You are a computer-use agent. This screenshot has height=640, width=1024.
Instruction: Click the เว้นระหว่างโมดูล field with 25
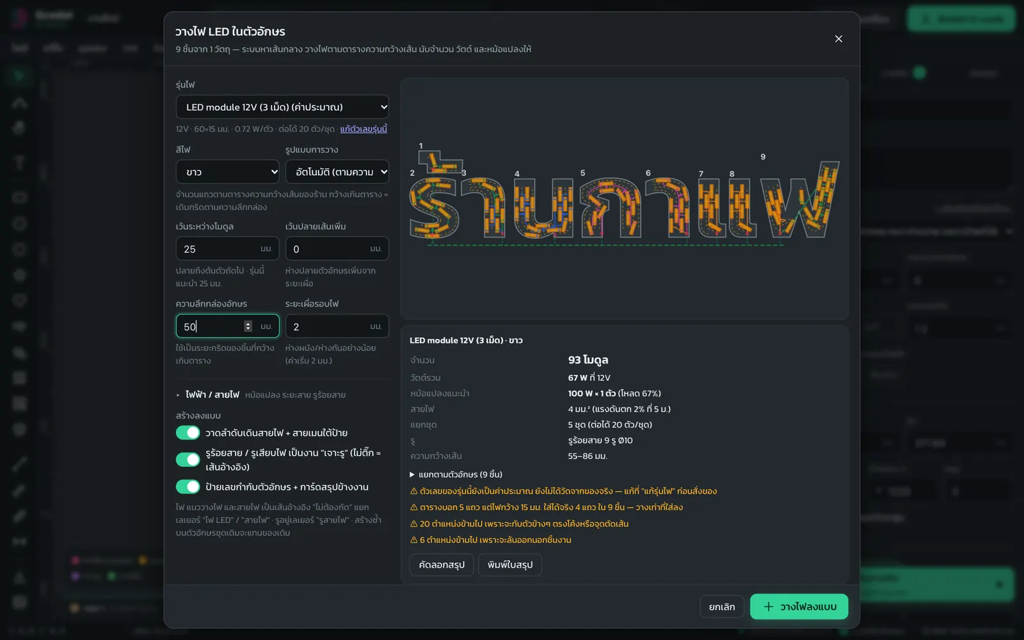[x=228, y=248]
